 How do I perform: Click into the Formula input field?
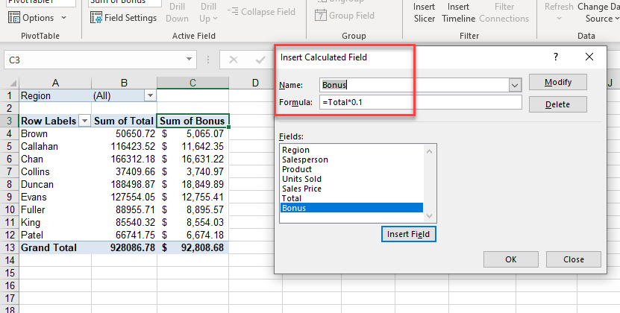pos(420,102)
